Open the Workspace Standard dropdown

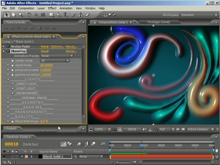coord(199,15)
